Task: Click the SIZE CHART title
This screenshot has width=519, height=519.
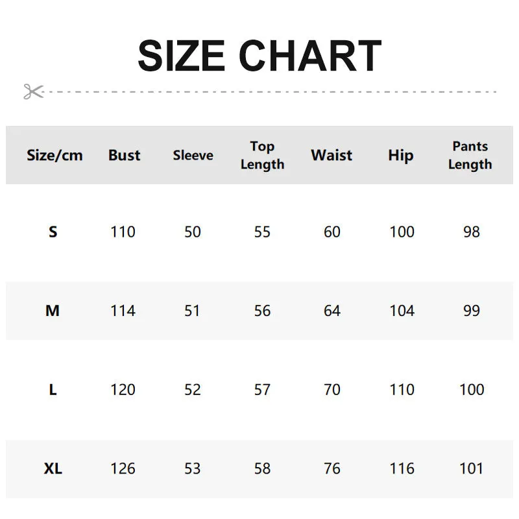Action: pyautogui.click(x=259, y=56)
